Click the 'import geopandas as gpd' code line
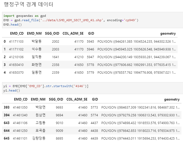Image resolution: width=183 pixels, height=145 pixels. tap(25, 16)
